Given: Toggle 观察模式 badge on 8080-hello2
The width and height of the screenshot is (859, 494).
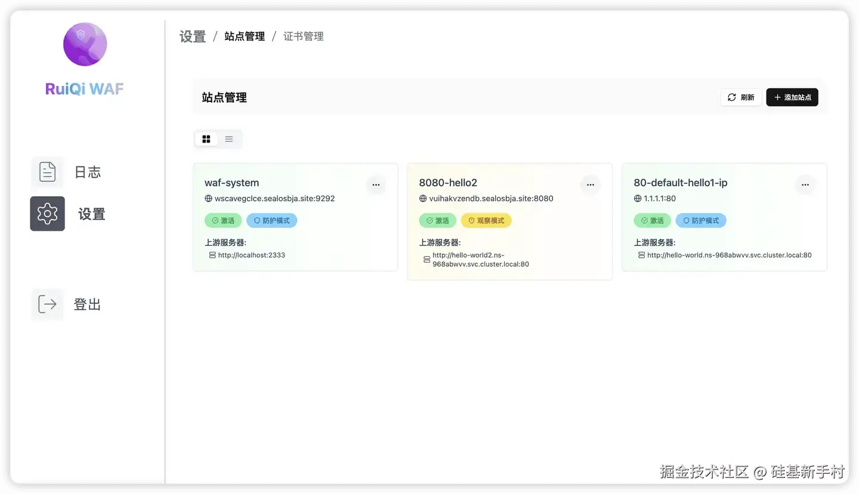Looking at the screenshot, I should 486,220.
